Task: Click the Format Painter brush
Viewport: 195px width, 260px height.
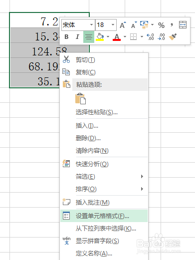Action: click(x=173, y=37)
